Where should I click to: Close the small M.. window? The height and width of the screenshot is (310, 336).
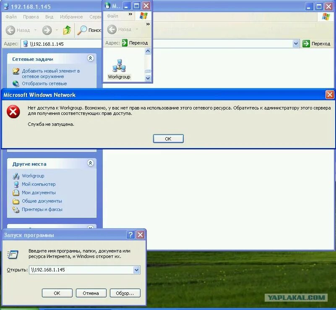coord(146,6)
